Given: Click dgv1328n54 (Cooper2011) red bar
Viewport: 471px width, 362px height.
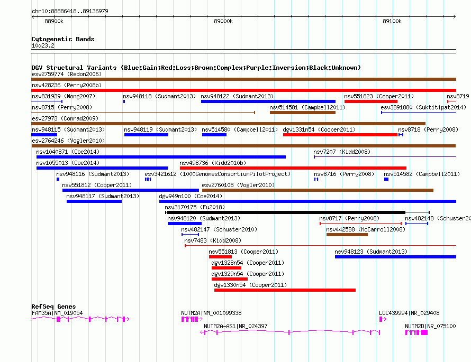Looking at the screenshot, I should coord(227,268).
